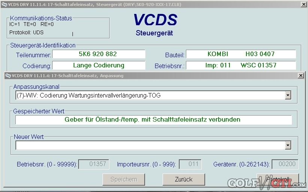Click the Codierung value Lange Codierung
Screen dimensions: 308x192
pyautogui.click(x=99, y=66)
